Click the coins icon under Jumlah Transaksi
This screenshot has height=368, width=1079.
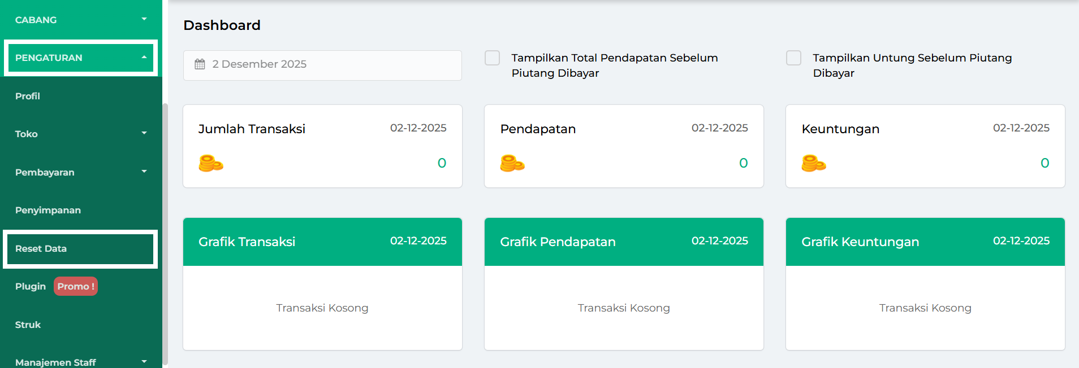click(211, 163)
